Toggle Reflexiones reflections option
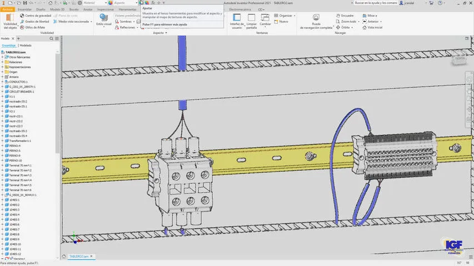The width and height of the screenshot is (474, 266). [125, 28]
